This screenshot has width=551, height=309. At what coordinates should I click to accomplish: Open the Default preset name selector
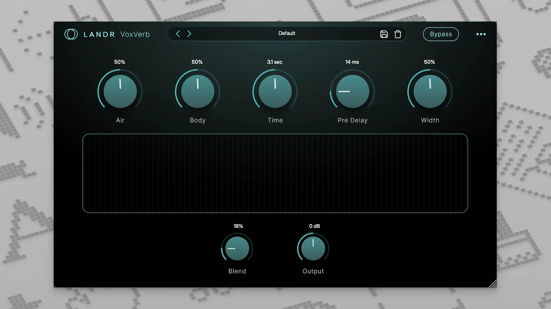click(x=287, y=34)
